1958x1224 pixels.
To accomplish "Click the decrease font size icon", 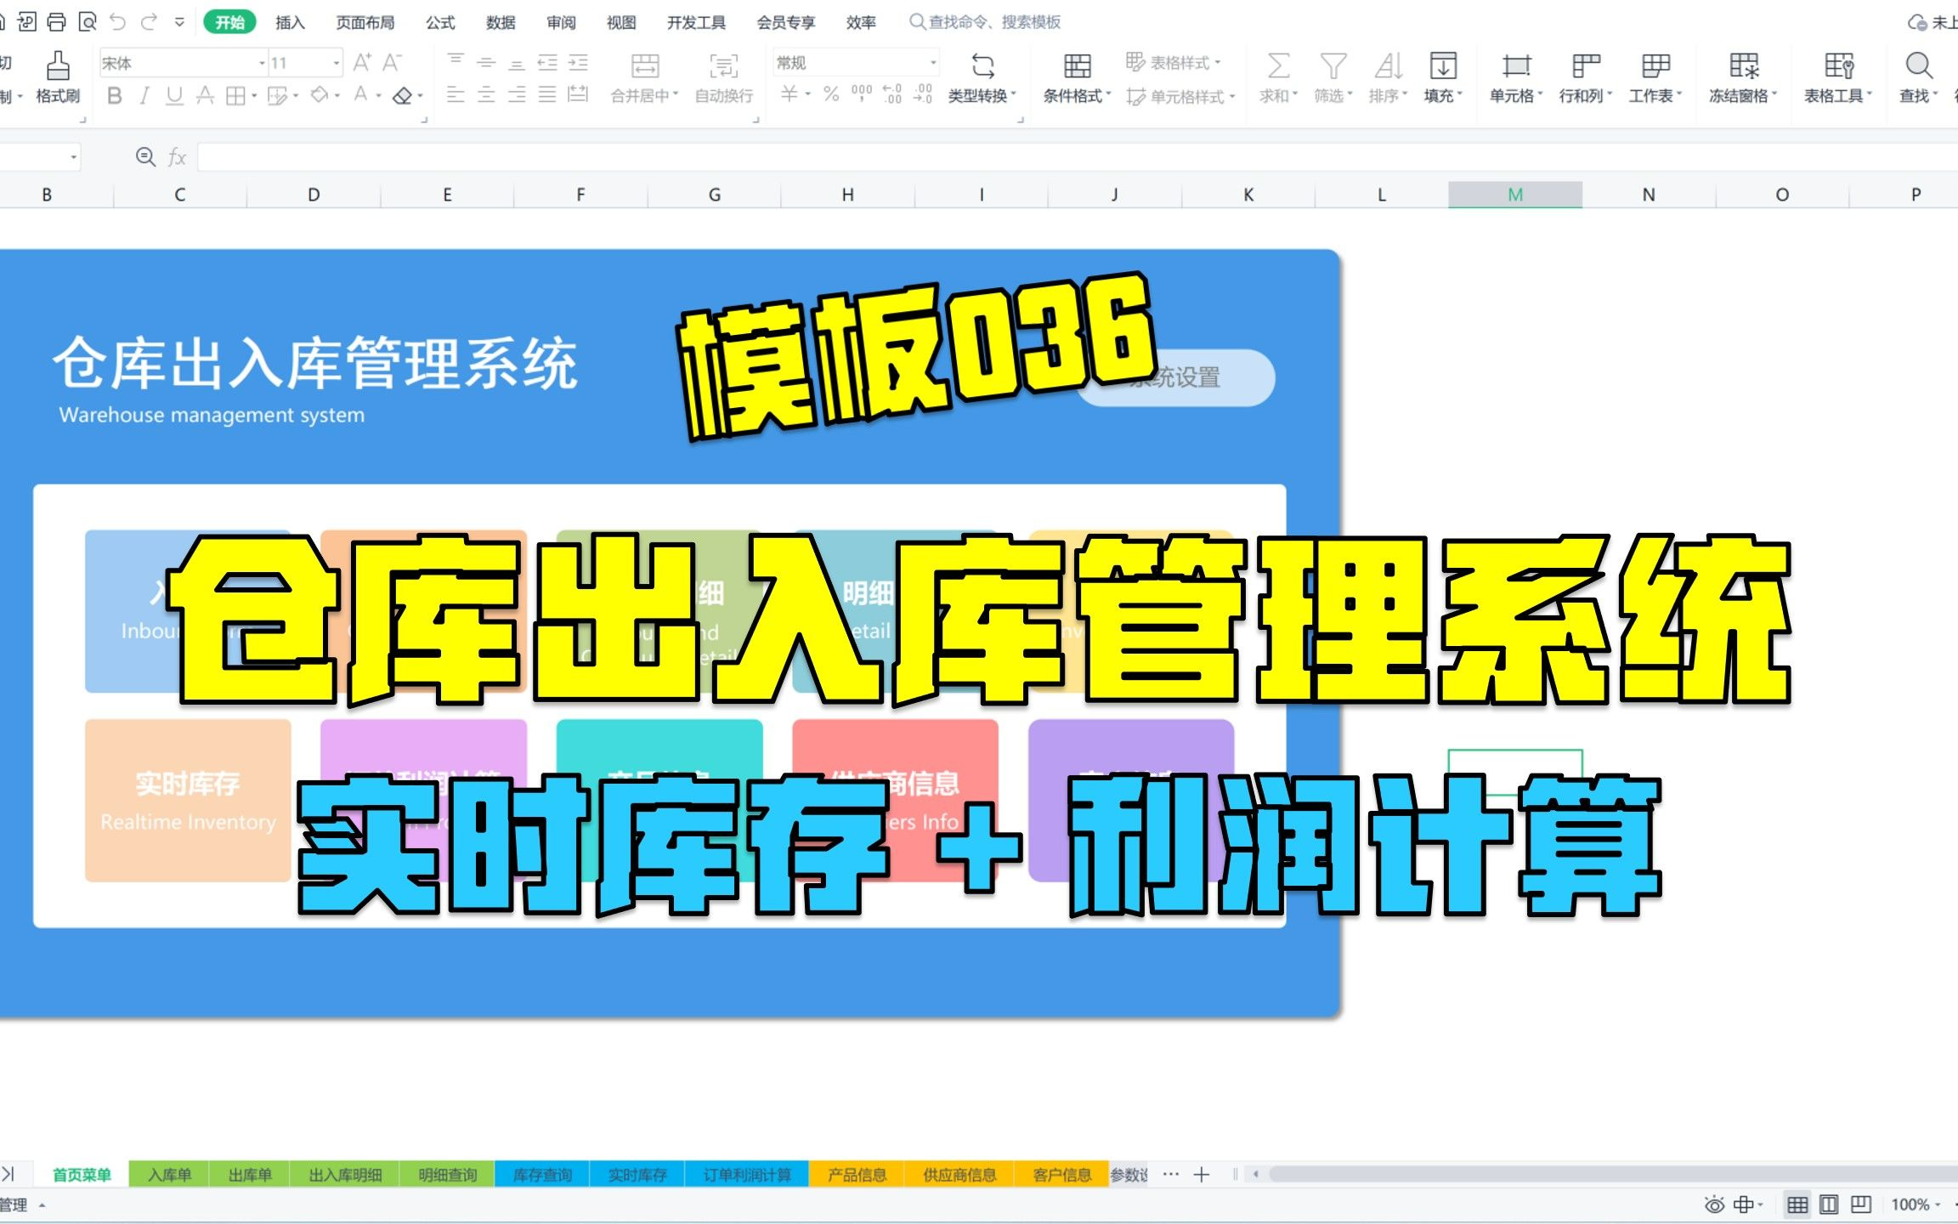I will tap(392, 62).
